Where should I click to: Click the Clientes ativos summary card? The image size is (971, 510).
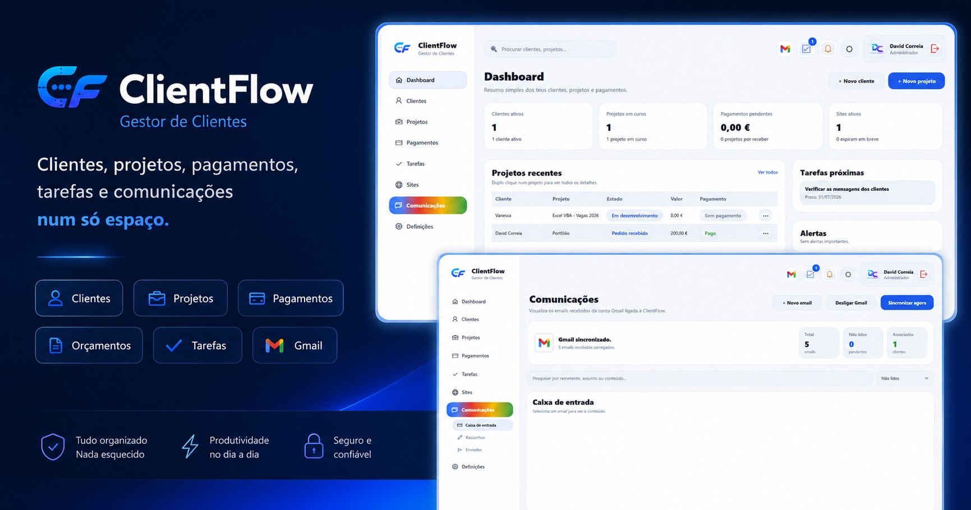pyautogui.click(x=538, y=126)
